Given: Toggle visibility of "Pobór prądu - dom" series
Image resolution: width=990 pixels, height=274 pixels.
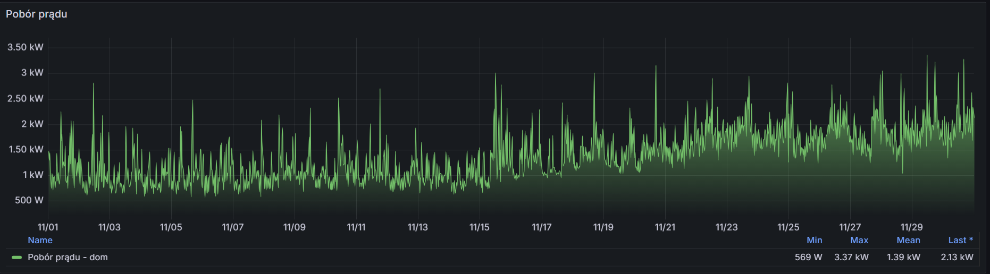Looking at the screenshot, I should click(68, 258).
